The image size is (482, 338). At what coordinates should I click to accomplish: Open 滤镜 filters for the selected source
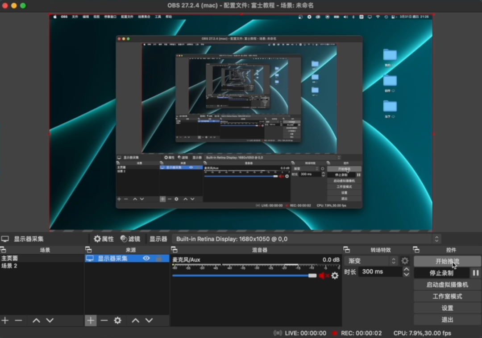click(130, 239)
